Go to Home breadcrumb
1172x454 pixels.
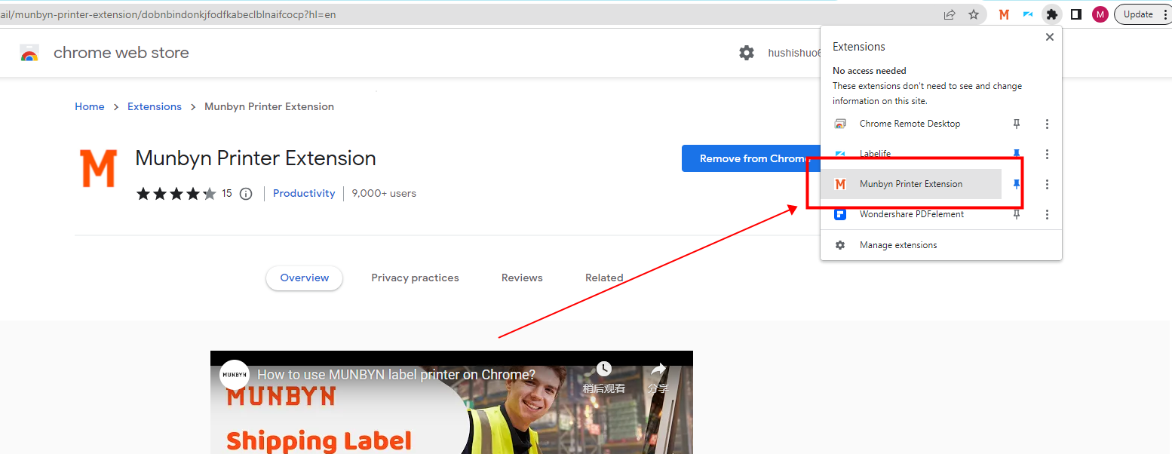(90, 106)
